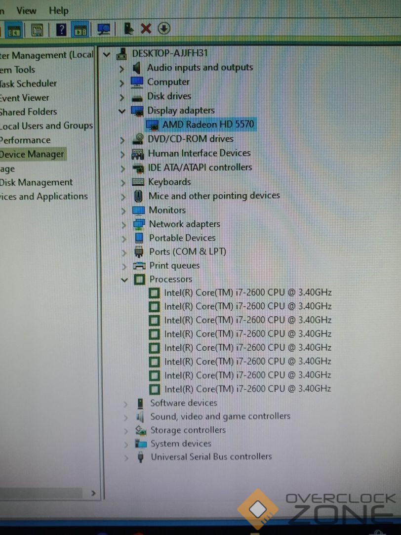The image size is (401, 535).
Task: Toggle Show/Hide Console Tree toolbar button
Action: (14, 31)
